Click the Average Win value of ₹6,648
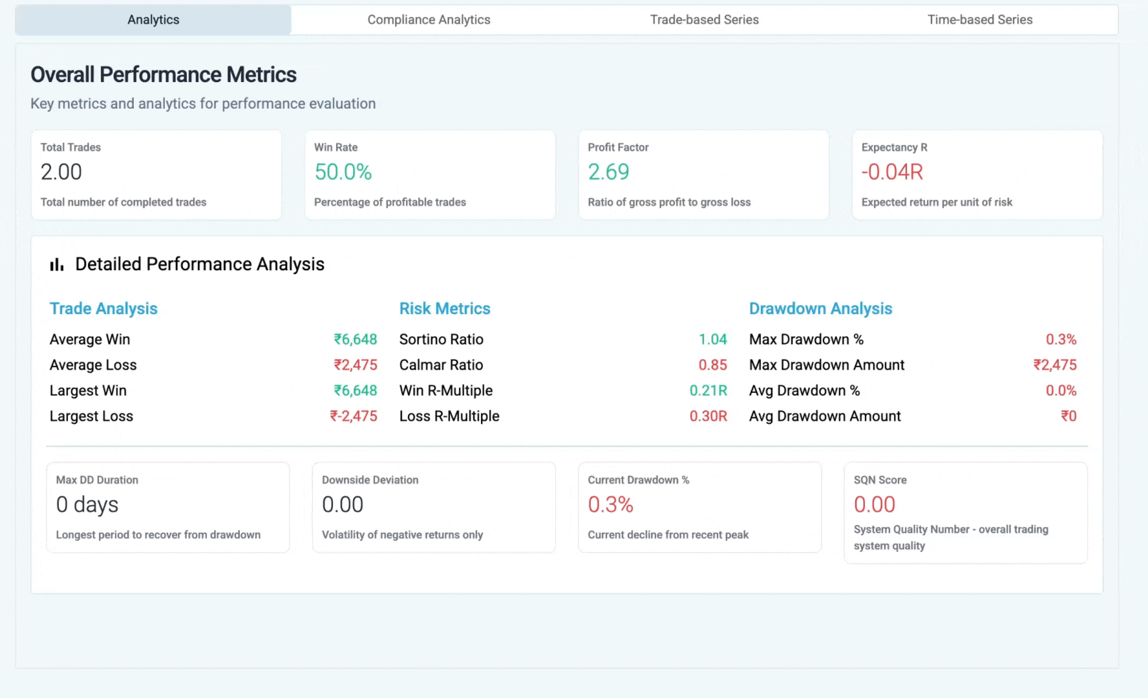 (355, 339)
